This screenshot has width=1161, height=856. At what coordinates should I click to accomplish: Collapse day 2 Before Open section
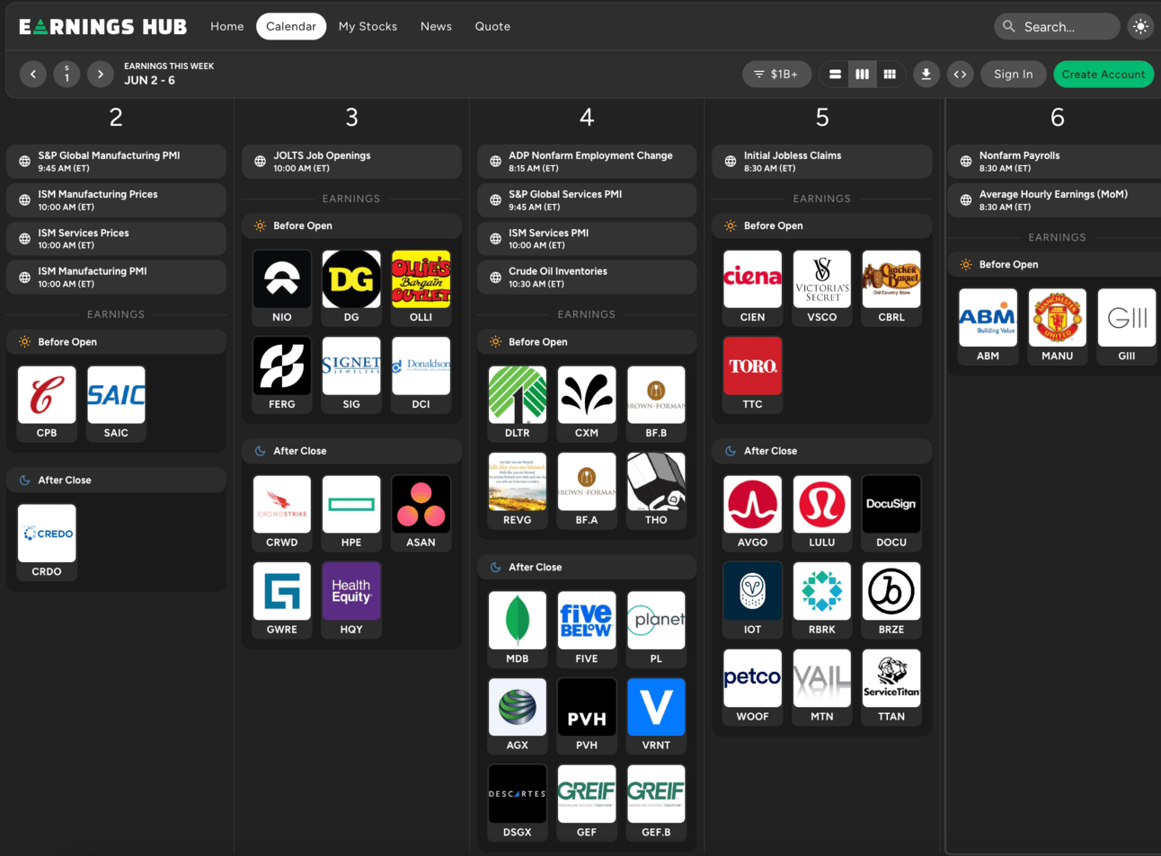coord(116,341)
